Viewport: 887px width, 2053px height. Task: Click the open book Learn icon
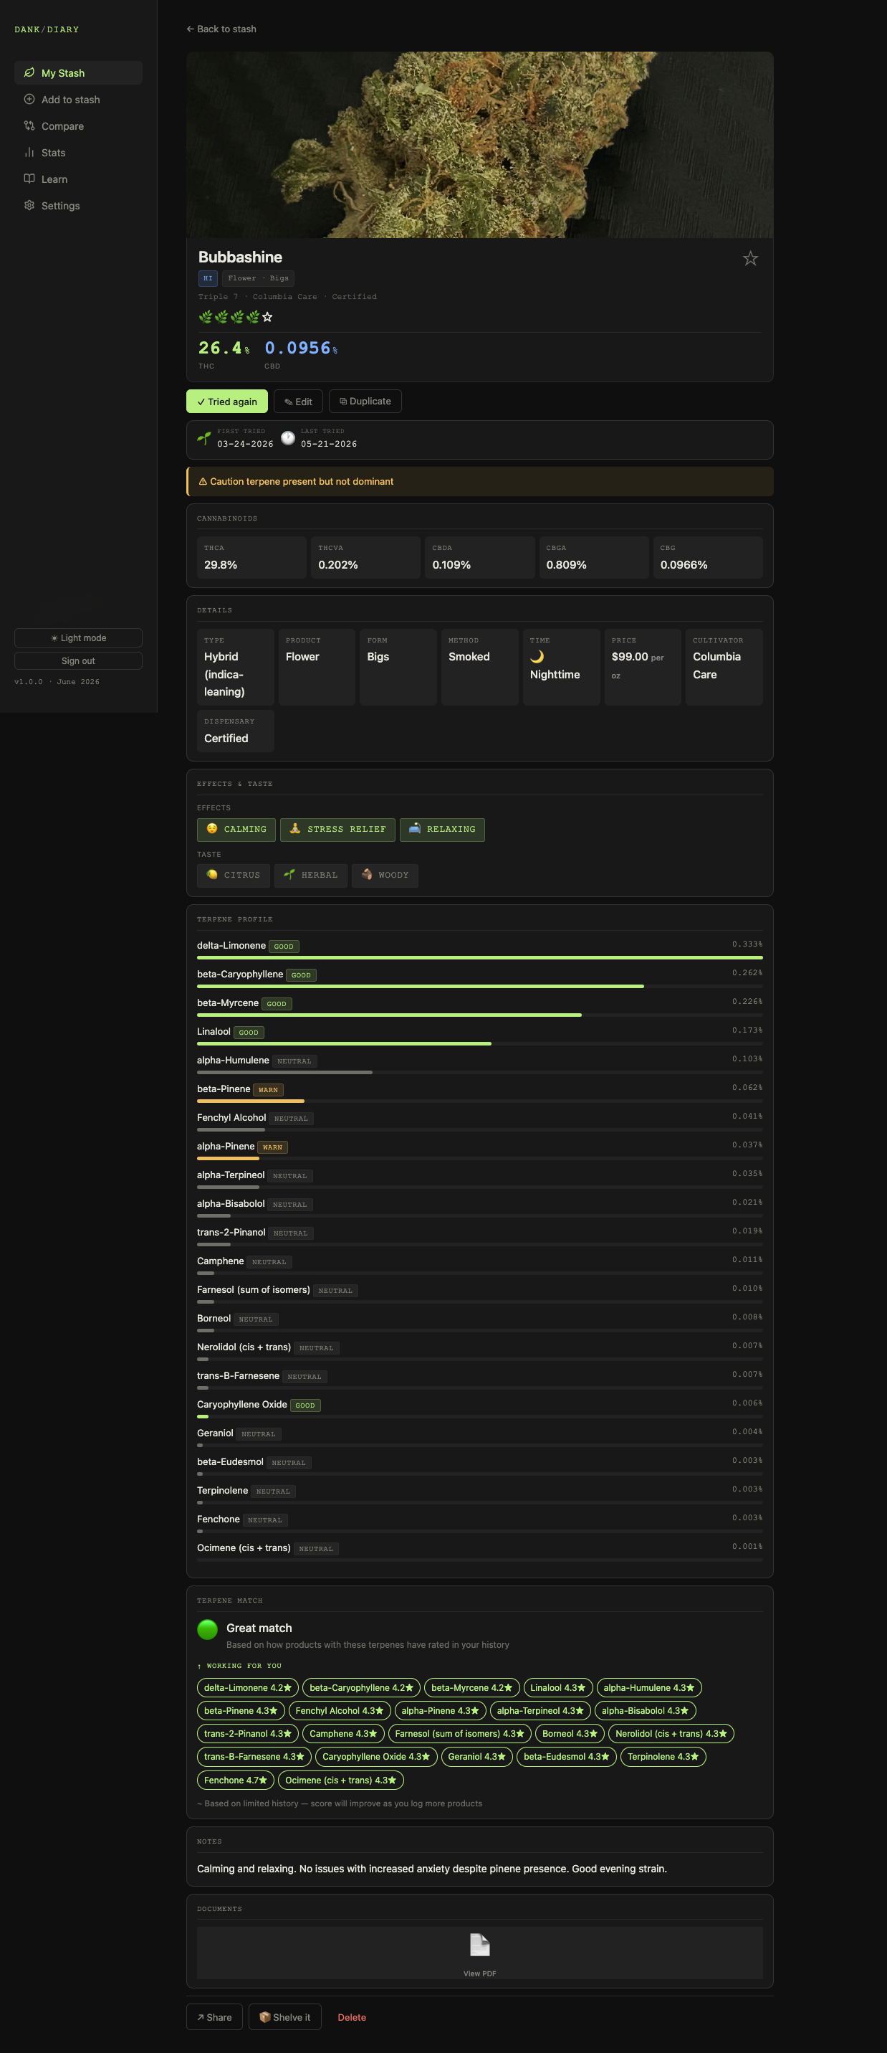(29, 179)
